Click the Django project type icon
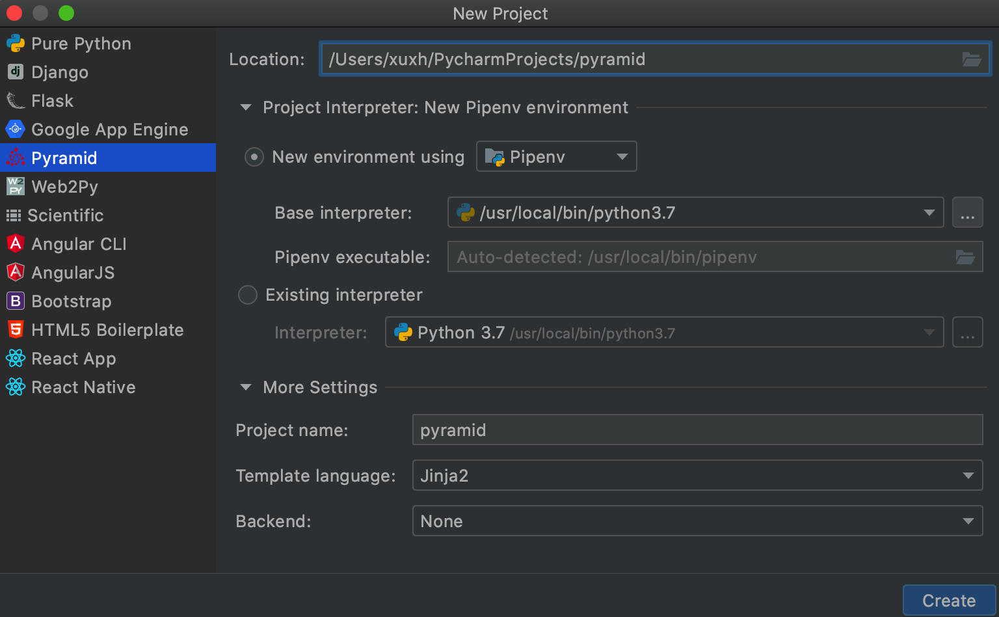This screenshot has width=999, height=617. pos(16,72)
